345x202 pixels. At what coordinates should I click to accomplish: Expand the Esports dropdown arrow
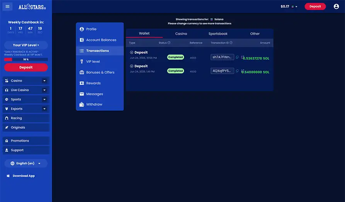44,109
